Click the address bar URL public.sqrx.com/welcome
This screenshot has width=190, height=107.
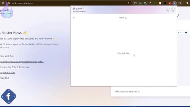tap(22, 3)
